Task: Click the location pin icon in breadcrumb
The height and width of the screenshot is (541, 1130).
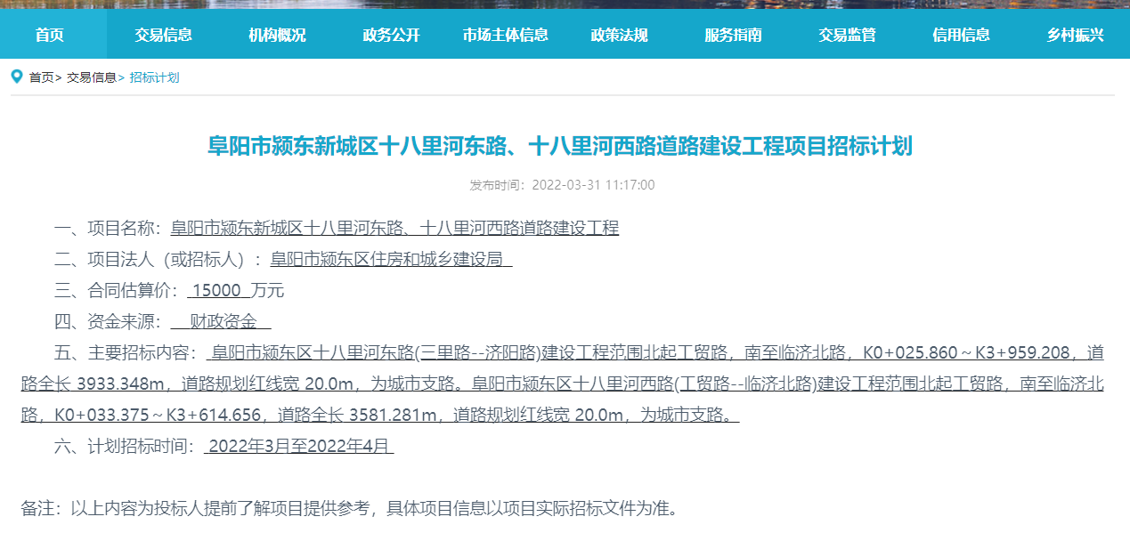Action: pyautogui.click(x=17, y=77)
